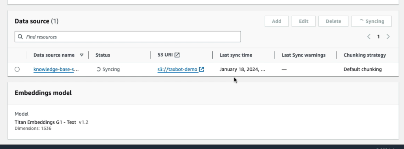Click the Add data source button
The width and height of the screenshot is (404, 149).
[x=277, y=21]
